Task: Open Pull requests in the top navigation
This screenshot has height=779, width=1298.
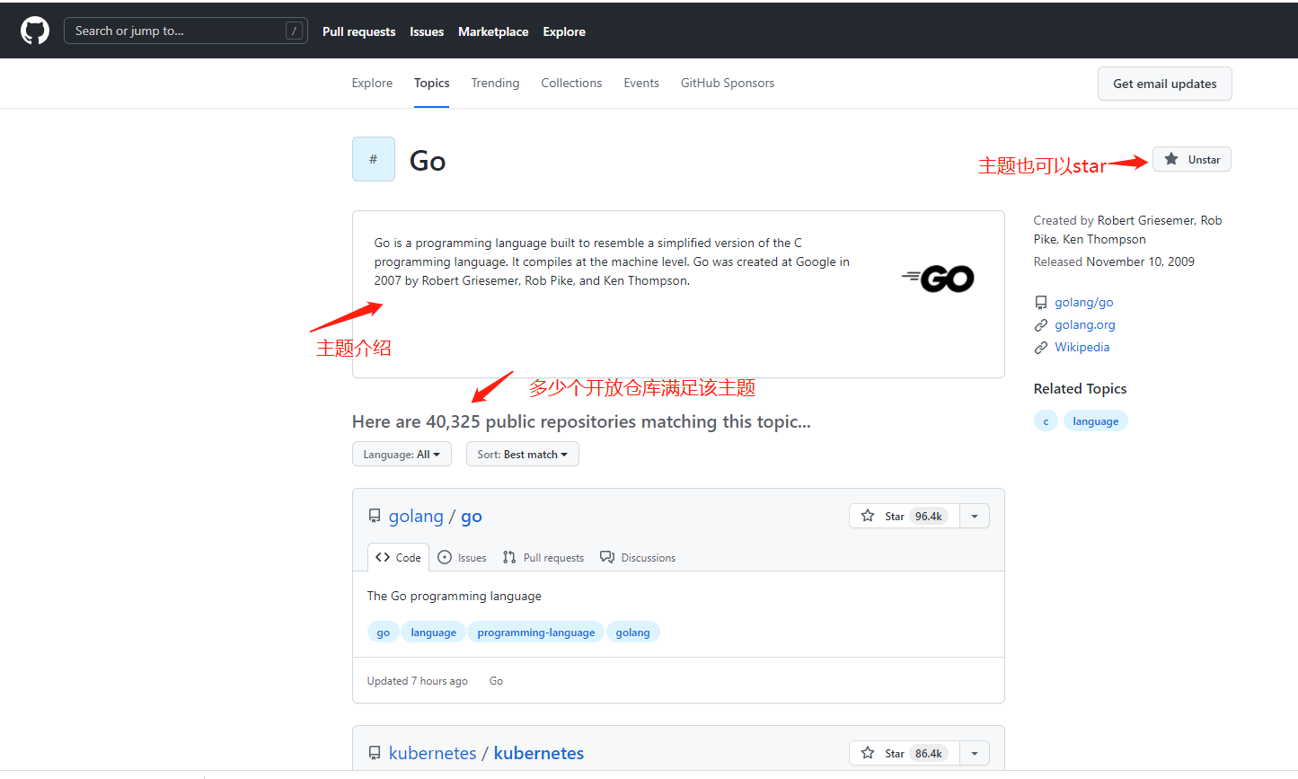Action: [x=358, y=31]
